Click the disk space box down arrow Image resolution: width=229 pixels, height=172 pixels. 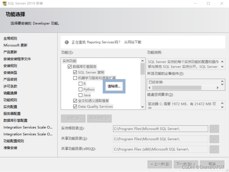click(x=222, y=107)
